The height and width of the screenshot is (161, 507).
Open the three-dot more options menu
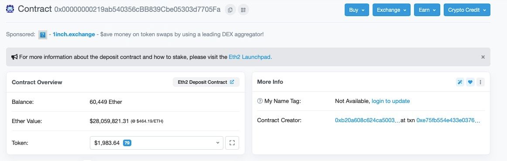pos(480,82)
